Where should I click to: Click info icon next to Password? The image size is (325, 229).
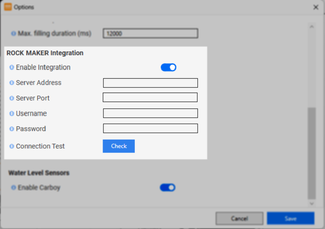(x=12, y=129)
